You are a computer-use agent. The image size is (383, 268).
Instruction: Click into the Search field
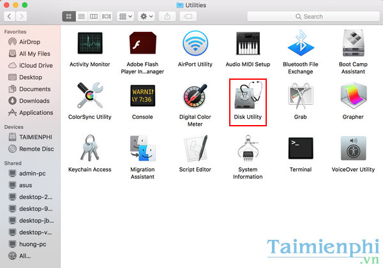[313, 17]
